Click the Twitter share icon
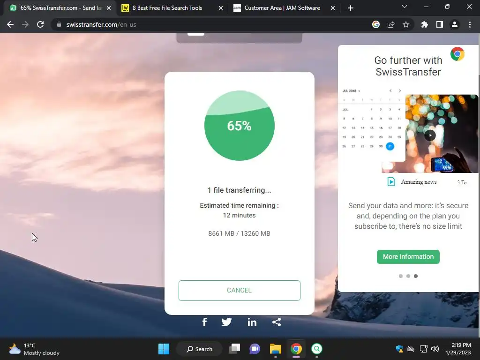This screenshot has width=480, height=360. pyautogui.click(x=226, y=322)
